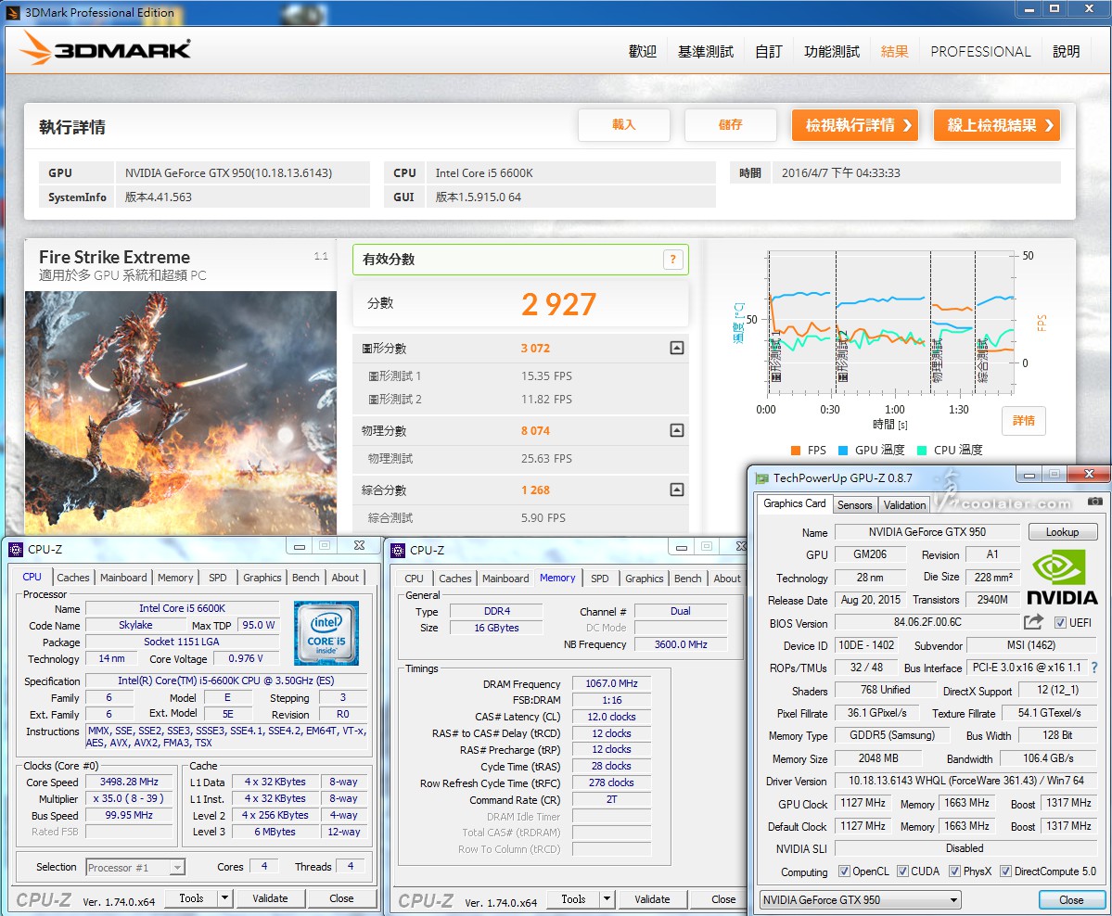Image resolution: width=1112 pixels, height=916 pixels.
Task: Click the 3DMark logo
Action: click(x=105, y=49)
